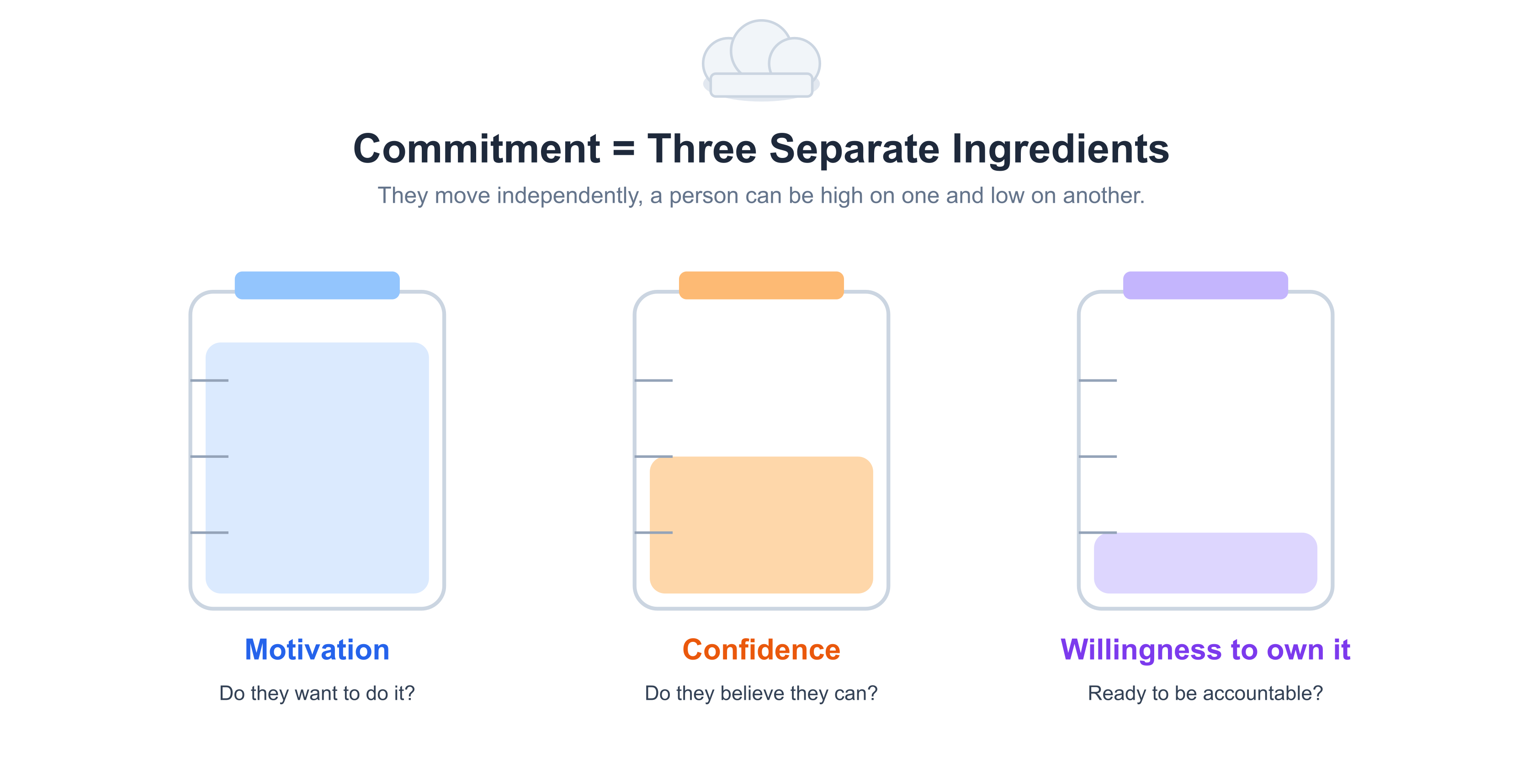Image resolution: width=1523 pixels, height=761 pixels.
Task: Click the Motivation heading
Action: [317, 650]
